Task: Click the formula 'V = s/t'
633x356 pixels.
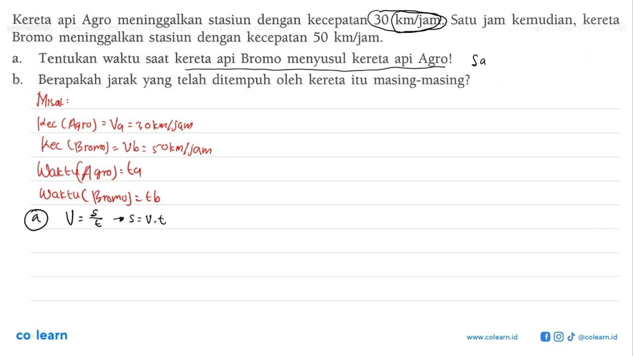Action: (x=83, y=218)
